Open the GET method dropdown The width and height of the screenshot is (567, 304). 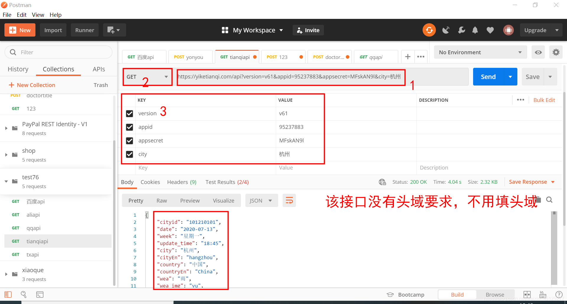click(x=147, y=77)
